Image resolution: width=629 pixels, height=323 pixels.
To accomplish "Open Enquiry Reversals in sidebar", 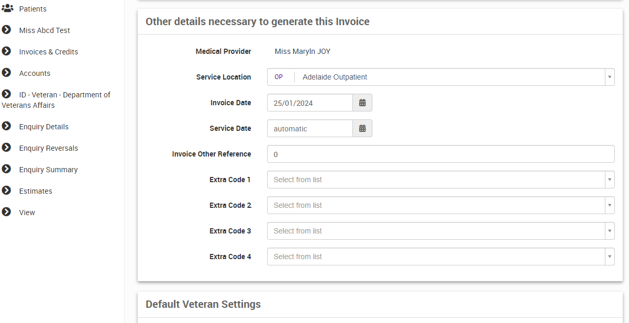I will coord(48,148).
